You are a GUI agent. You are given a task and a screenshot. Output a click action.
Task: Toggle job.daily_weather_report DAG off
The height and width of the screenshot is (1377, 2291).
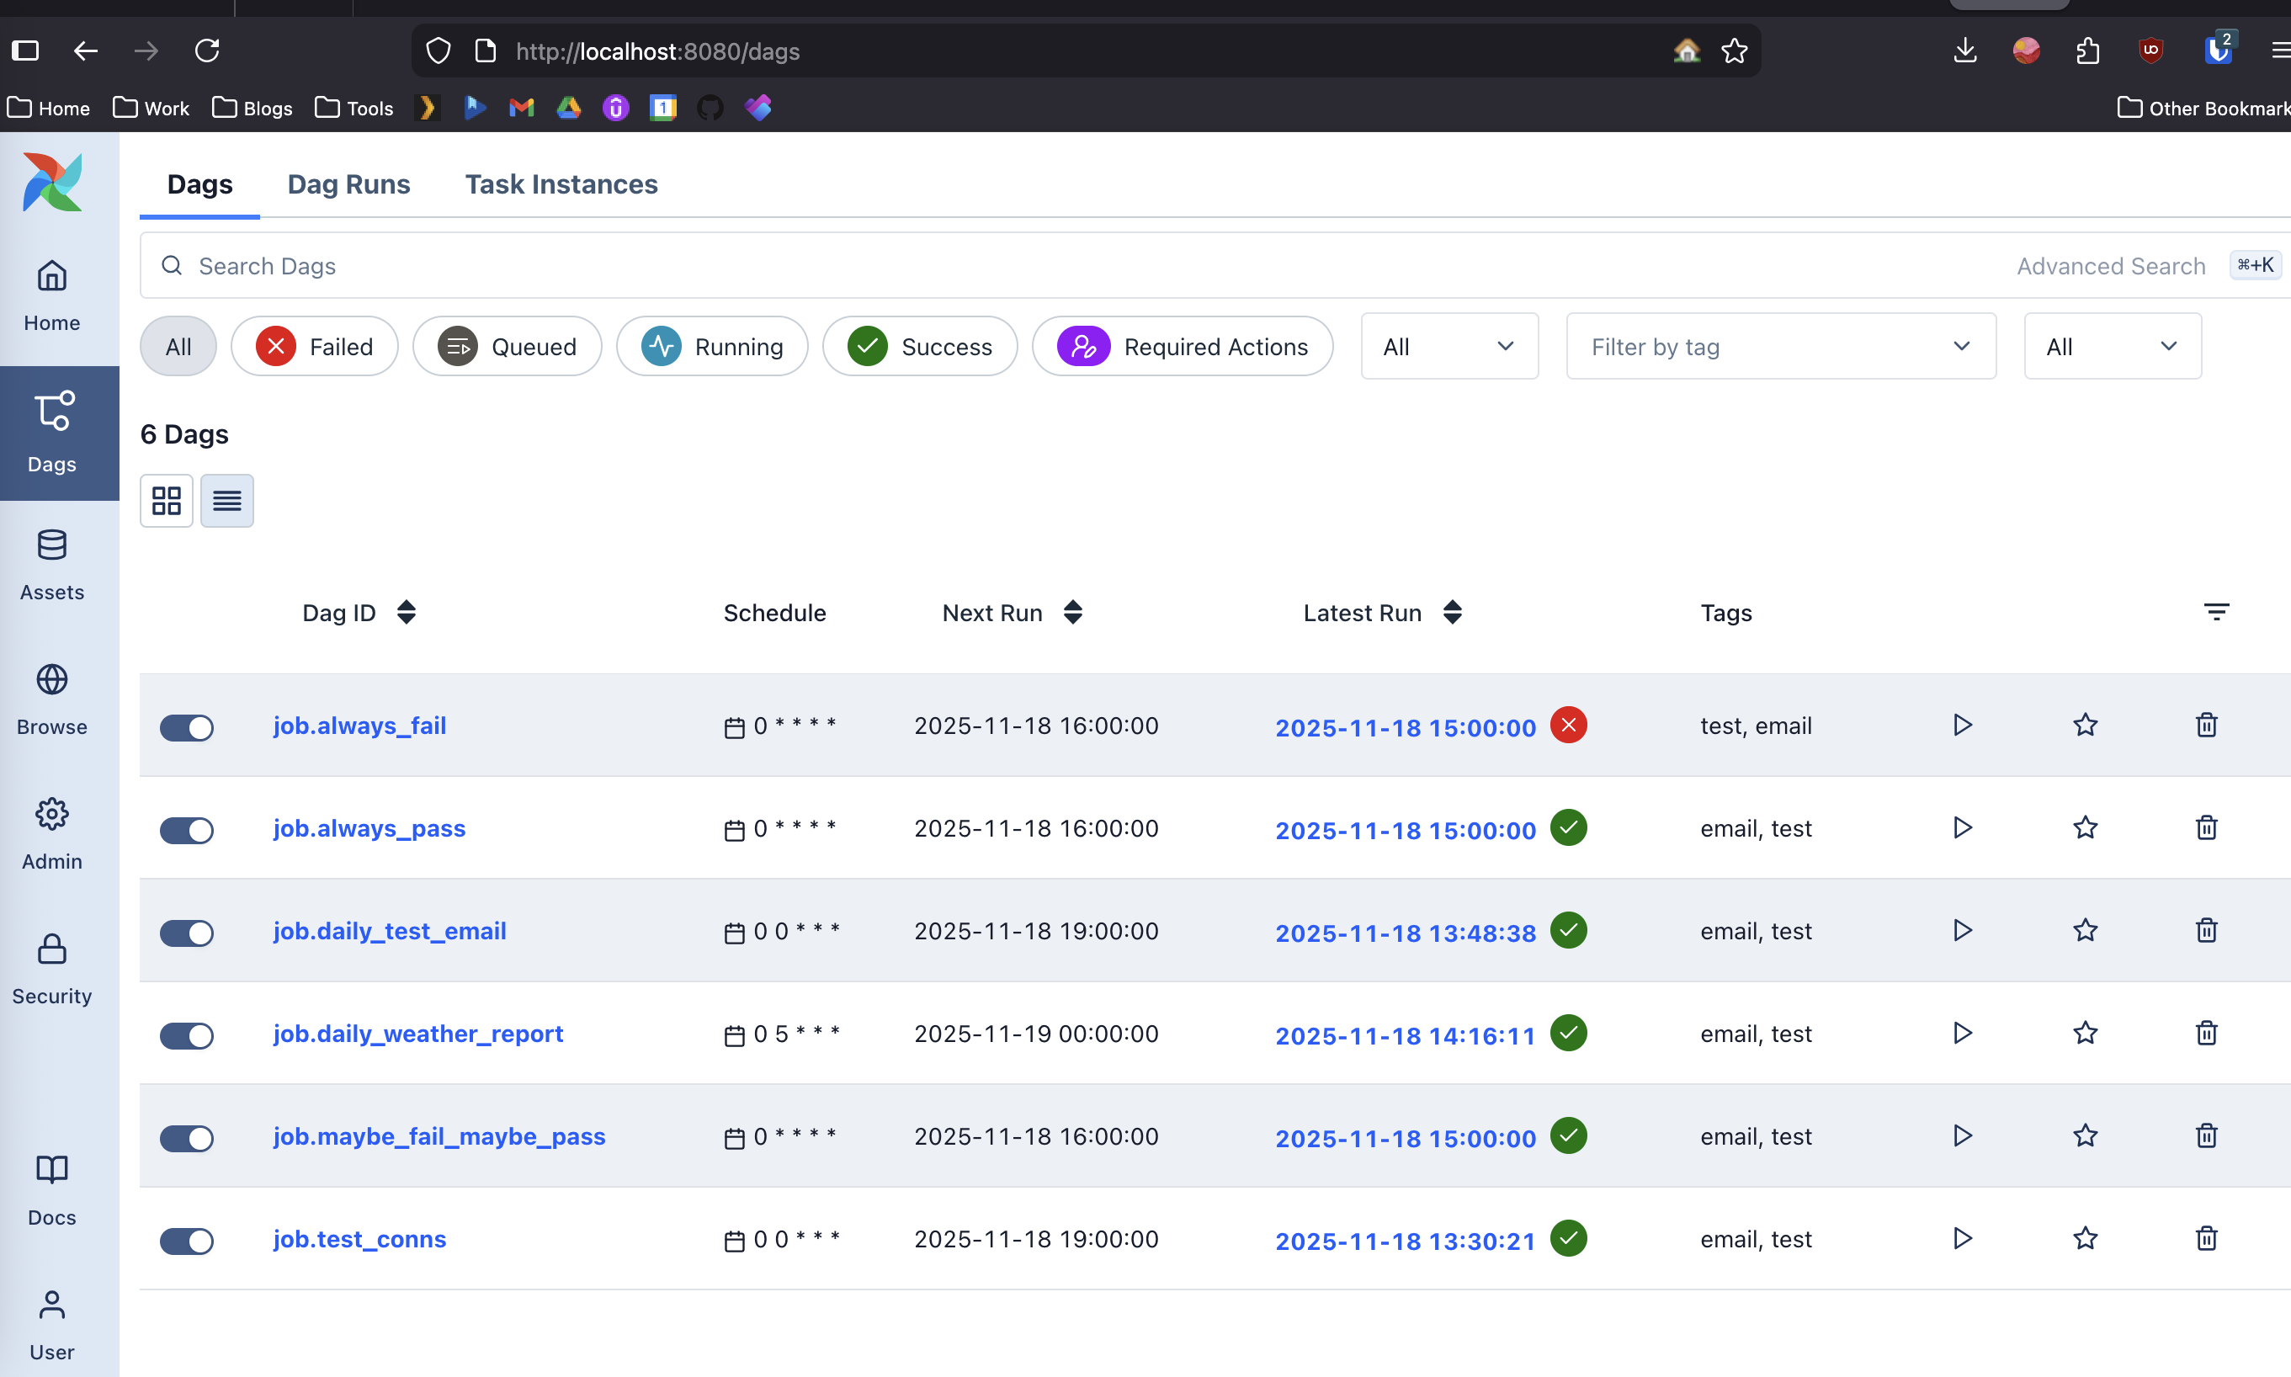[187, 1034]
